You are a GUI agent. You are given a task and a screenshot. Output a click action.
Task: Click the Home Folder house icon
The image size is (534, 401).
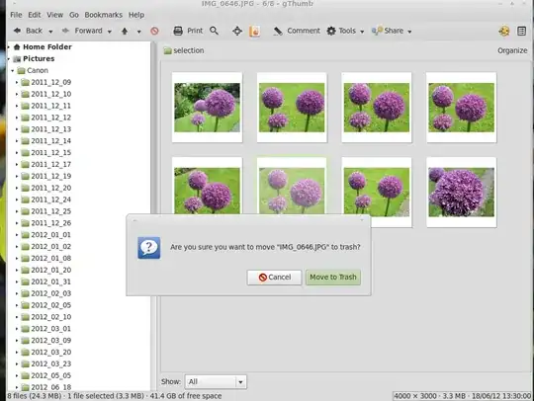pyautogui.click(x=17, y=47)
